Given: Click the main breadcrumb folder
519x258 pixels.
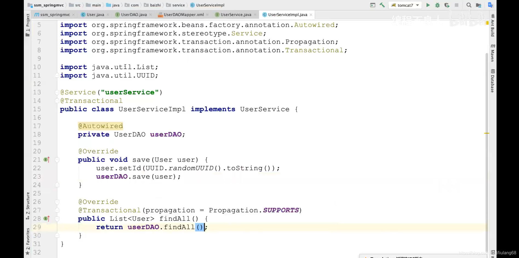Looking at the screenshot, I should click(x=93, y=5).
